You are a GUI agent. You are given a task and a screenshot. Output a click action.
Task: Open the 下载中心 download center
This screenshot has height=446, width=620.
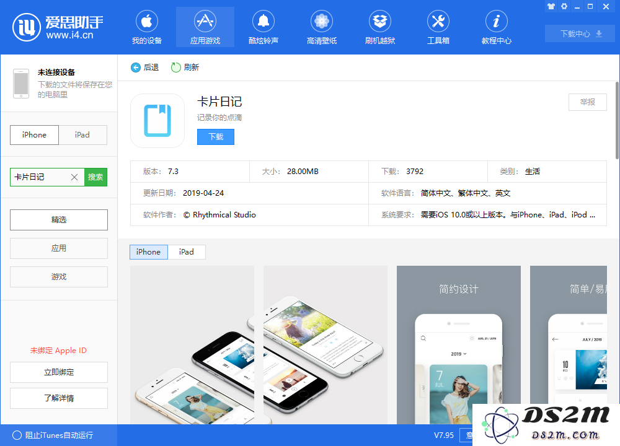580,33
